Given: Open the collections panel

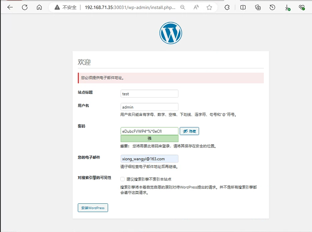Looking at the screenshot, I should [x=258, y=8].
